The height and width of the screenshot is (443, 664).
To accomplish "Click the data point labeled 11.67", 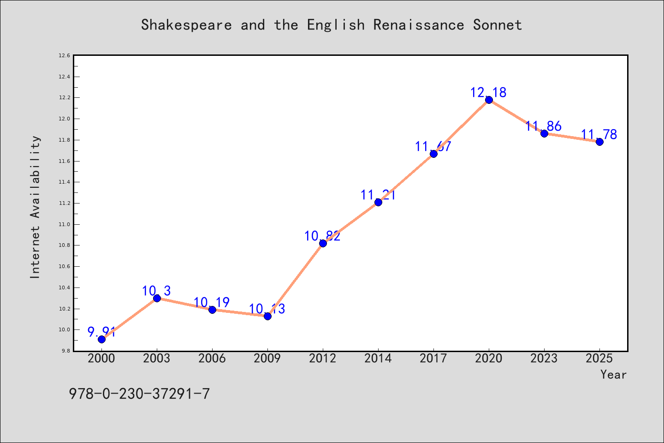I will (x=433, y=154).
